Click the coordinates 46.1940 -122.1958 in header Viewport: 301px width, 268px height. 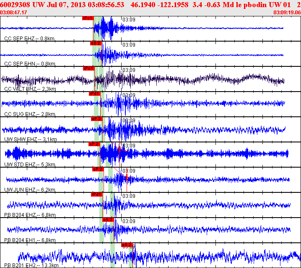[x=159, y=5]
